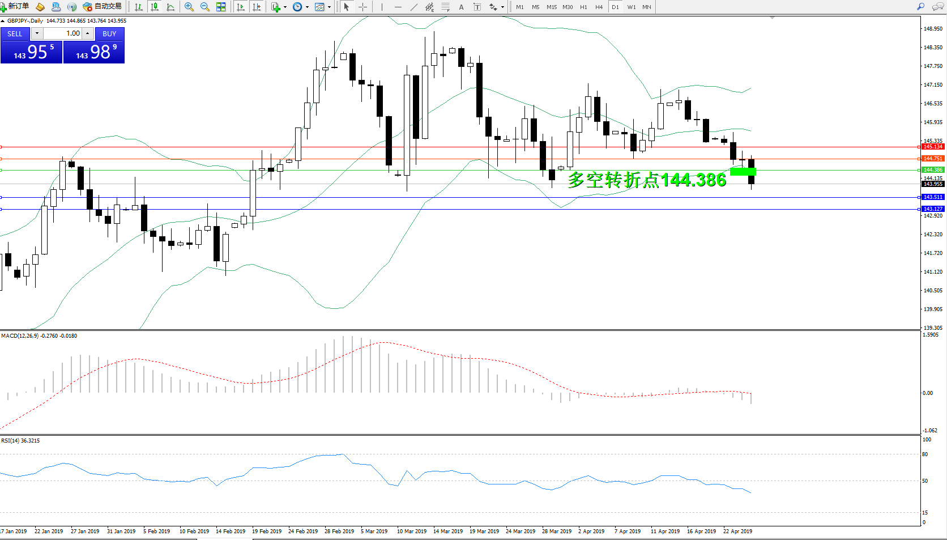
Task: Switch chart to bar chart mode
Action: tap(139, 7)
